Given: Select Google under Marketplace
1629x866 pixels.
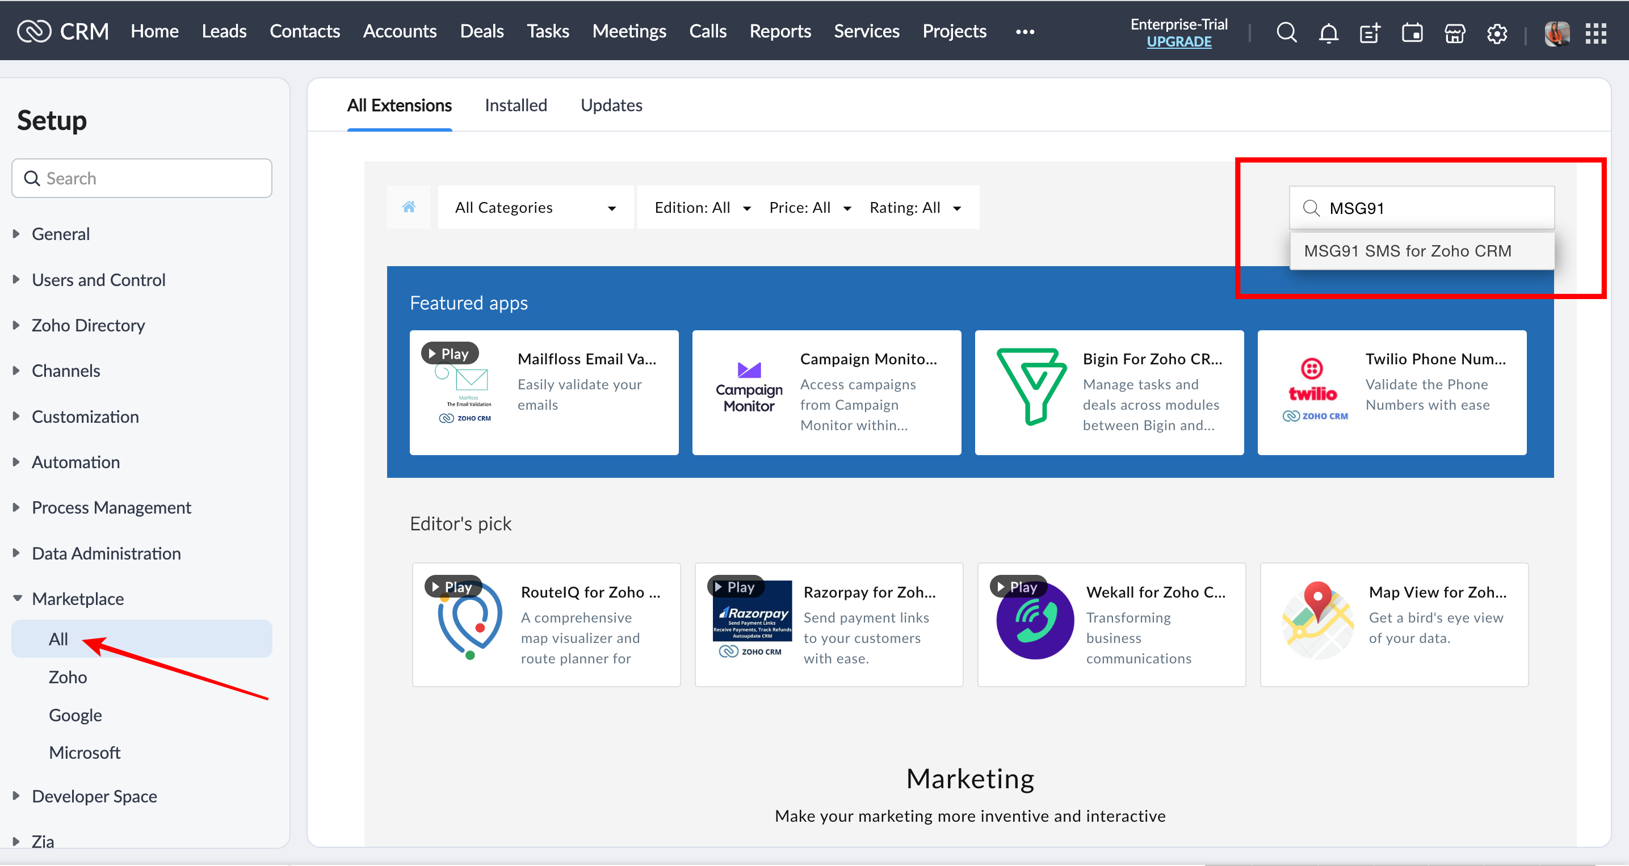Looking at the screenshot, I should click(75, 714).
